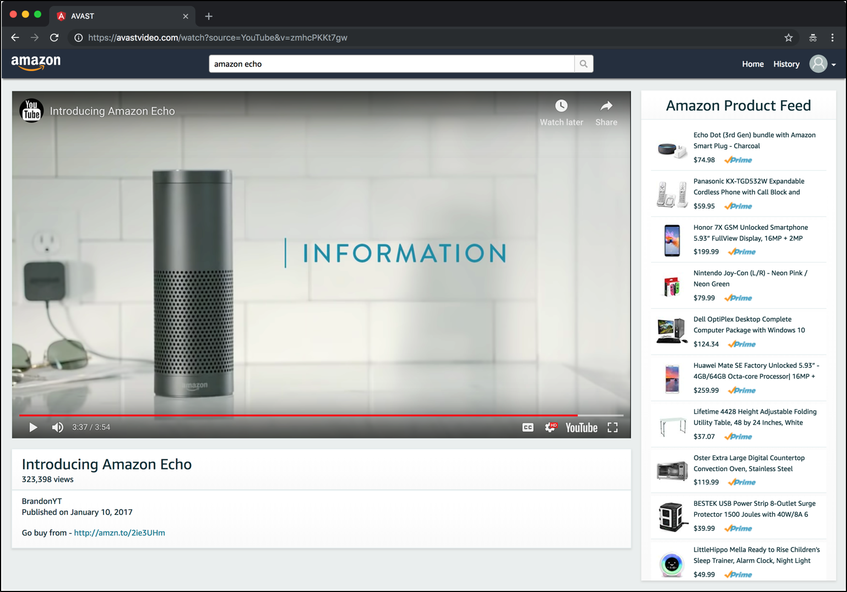Image resolution: width=847 pixels, height=592 pixels.
Task: Click the LittleHippo Mella thumbnail
Action: point(672,564)
